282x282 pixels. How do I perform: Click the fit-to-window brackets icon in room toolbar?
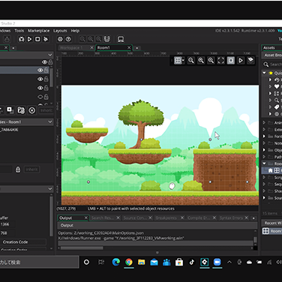pyautogui.click(x=221, y=61)
